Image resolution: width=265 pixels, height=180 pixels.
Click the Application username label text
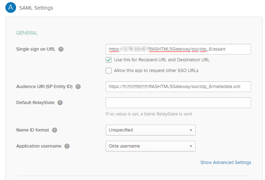pyautogui.click(x=39, y=146)
